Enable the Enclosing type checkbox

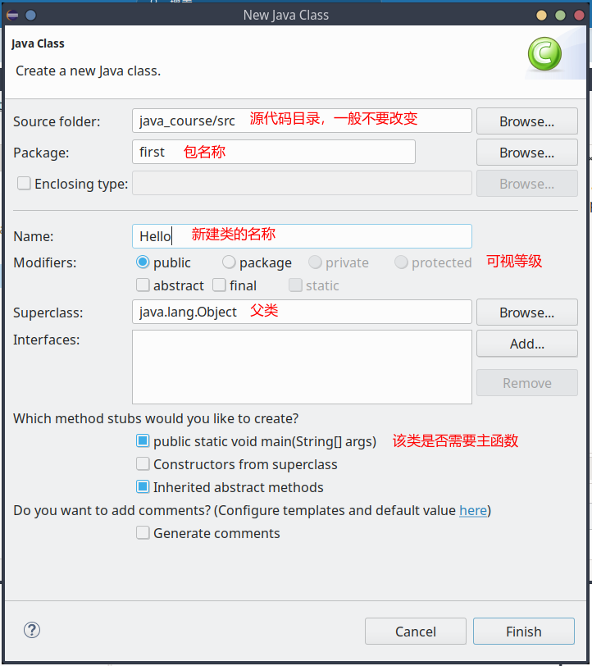[24, 184]
